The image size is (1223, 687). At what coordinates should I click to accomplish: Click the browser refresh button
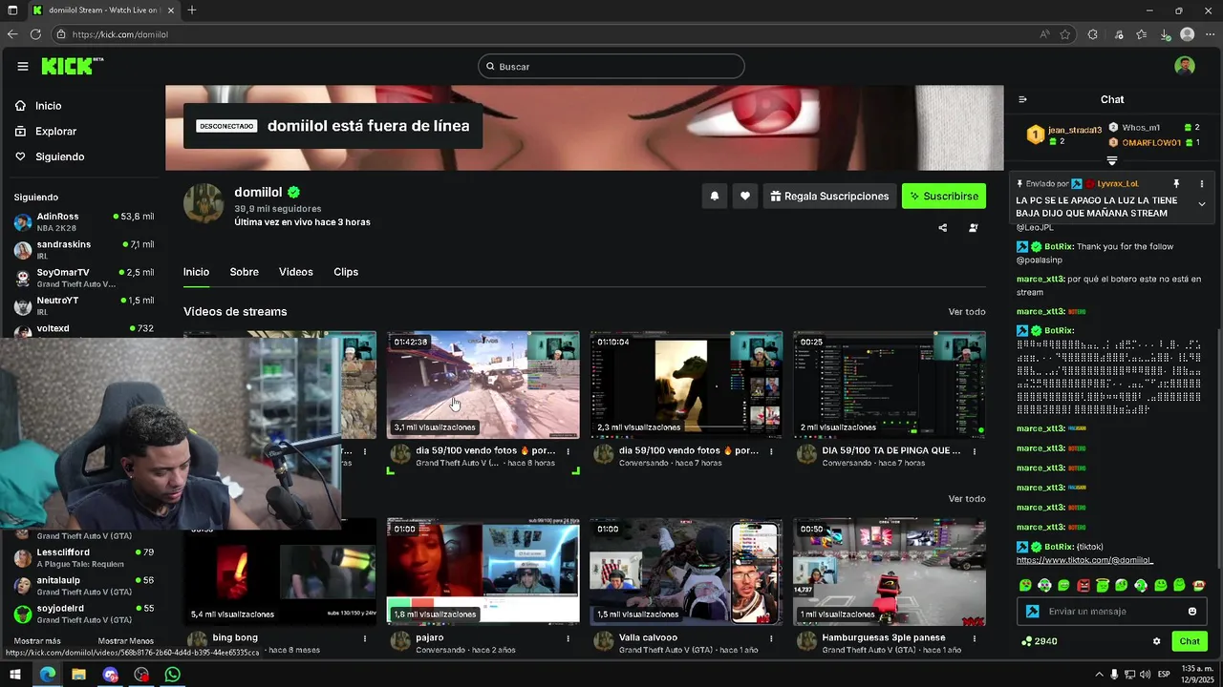[x=35, y=34]
